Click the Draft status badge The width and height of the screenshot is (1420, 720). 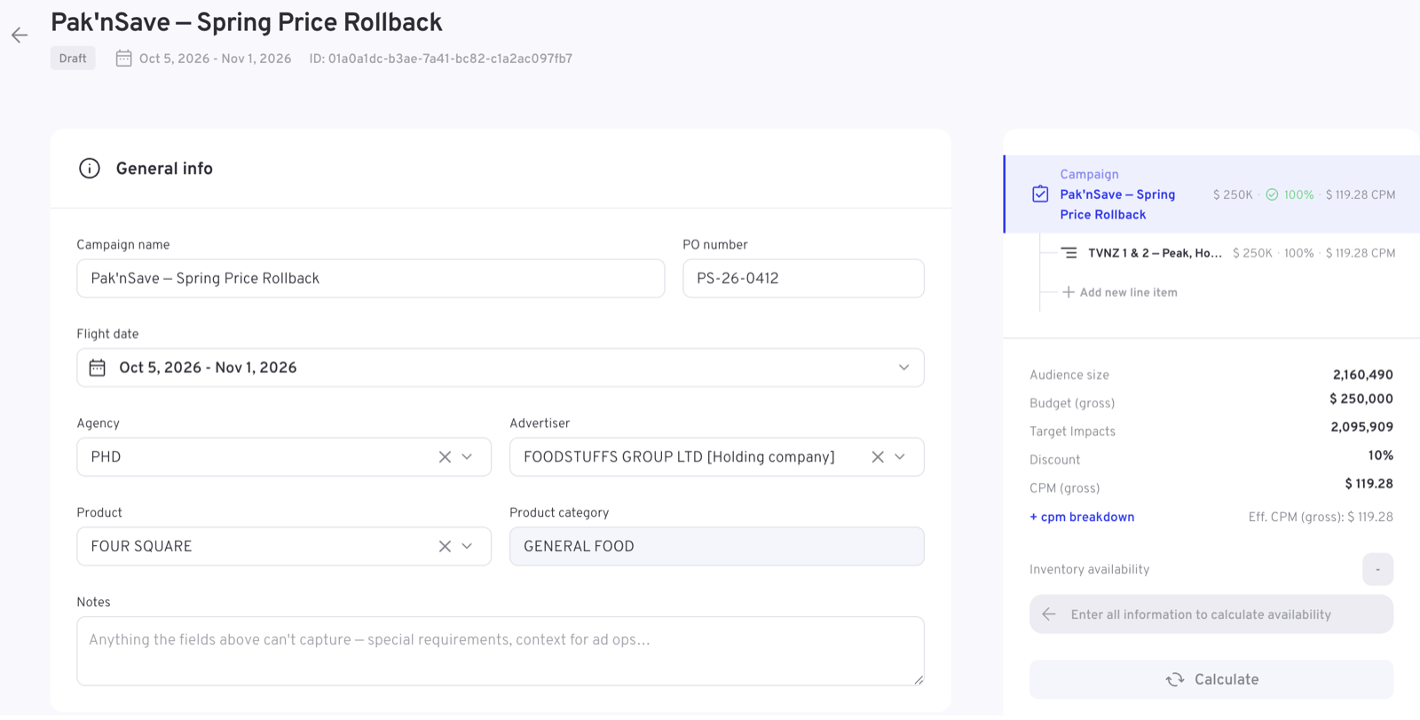pos(73,59)
